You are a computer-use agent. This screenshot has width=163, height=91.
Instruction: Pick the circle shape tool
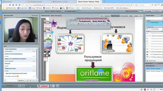82,24
